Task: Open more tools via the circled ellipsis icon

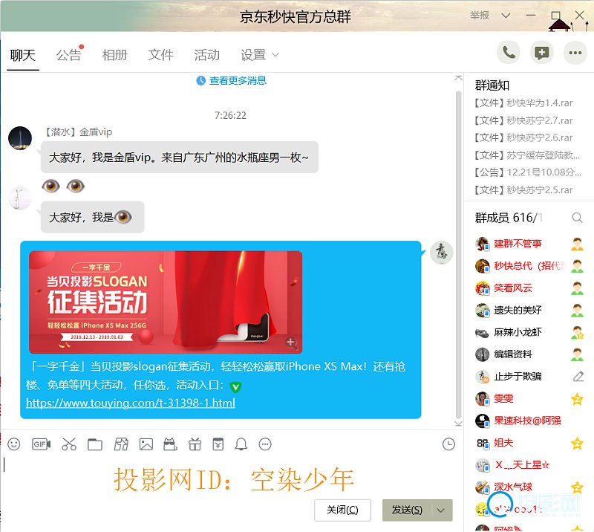Action: tap(265, 444)
